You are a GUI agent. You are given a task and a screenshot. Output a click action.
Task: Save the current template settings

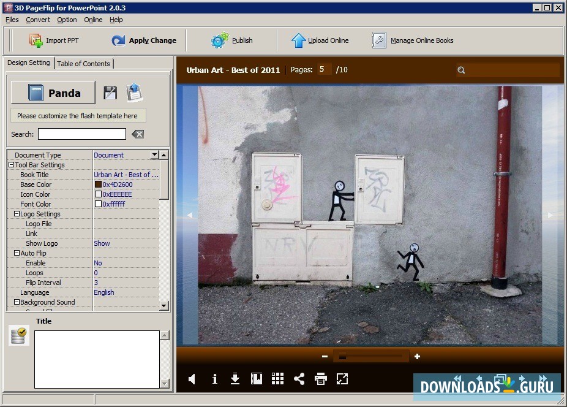click(110, 93)
